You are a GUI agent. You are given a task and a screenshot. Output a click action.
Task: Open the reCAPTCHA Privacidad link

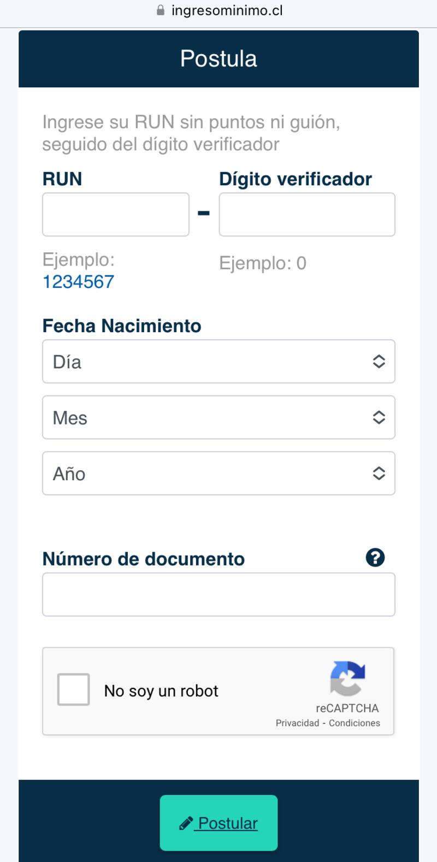point(297,723)
